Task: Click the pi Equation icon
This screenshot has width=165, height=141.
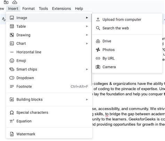Action: coord(12,121)
